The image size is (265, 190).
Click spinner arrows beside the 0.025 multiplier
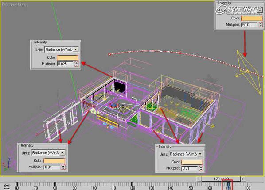76,64
